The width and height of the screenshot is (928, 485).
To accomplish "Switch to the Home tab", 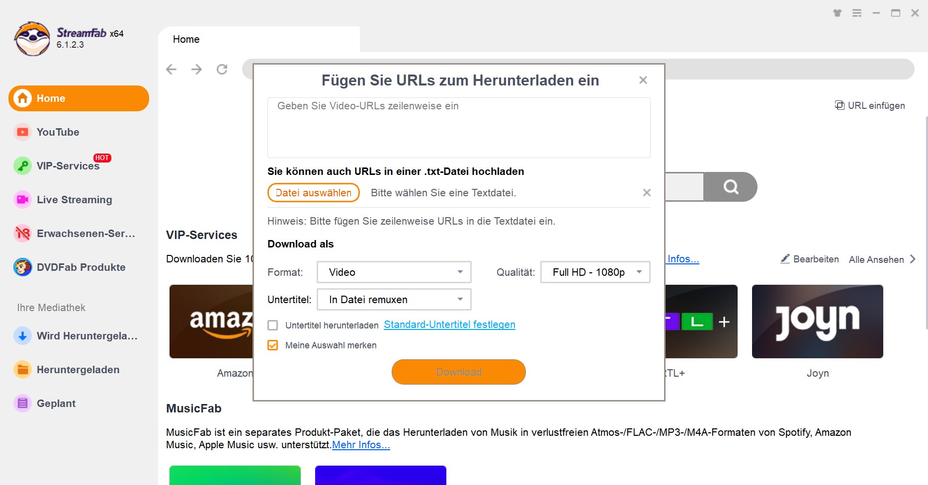I will point(259,39).
